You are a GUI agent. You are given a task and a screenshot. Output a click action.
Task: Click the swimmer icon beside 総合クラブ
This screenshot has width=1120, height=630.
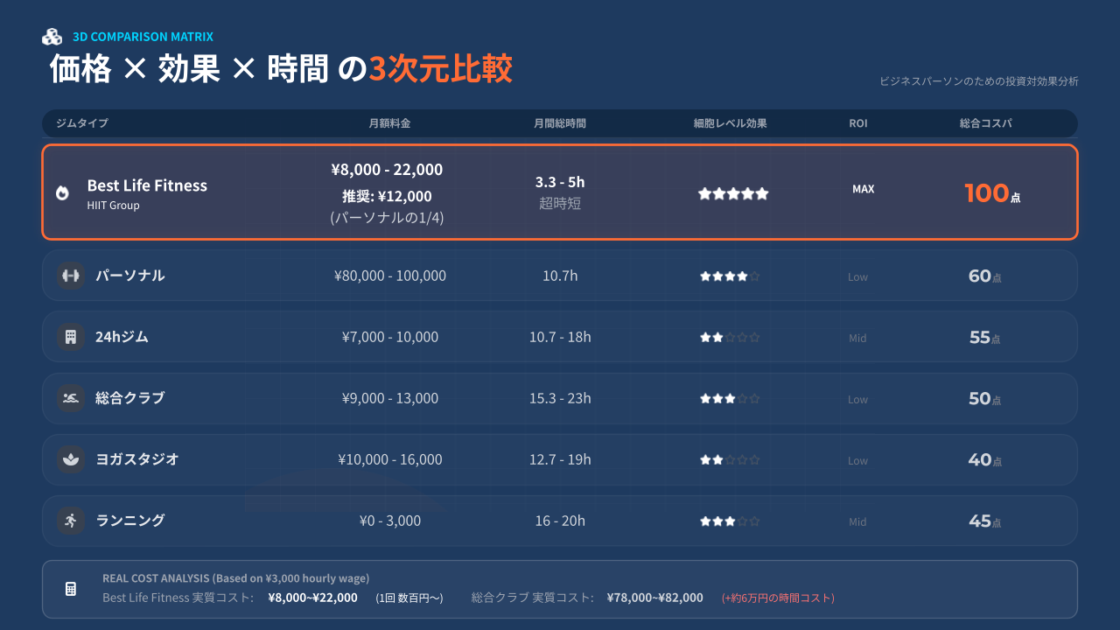click(70, 398)
